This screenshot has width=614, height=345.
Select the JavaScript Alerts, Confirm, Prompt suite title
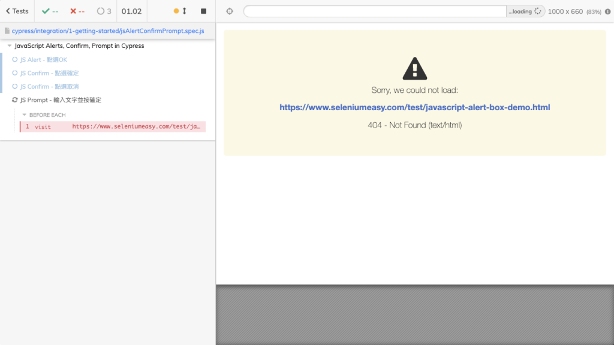pos(80,46)
